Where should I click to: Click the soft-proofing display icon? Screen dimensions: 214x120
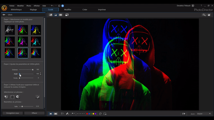(105, 114)
